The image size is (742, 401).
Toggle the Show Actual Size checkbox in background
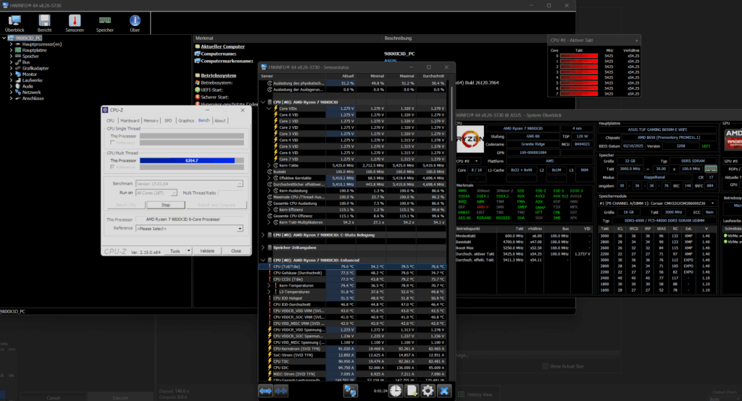(x=545, y=366)
